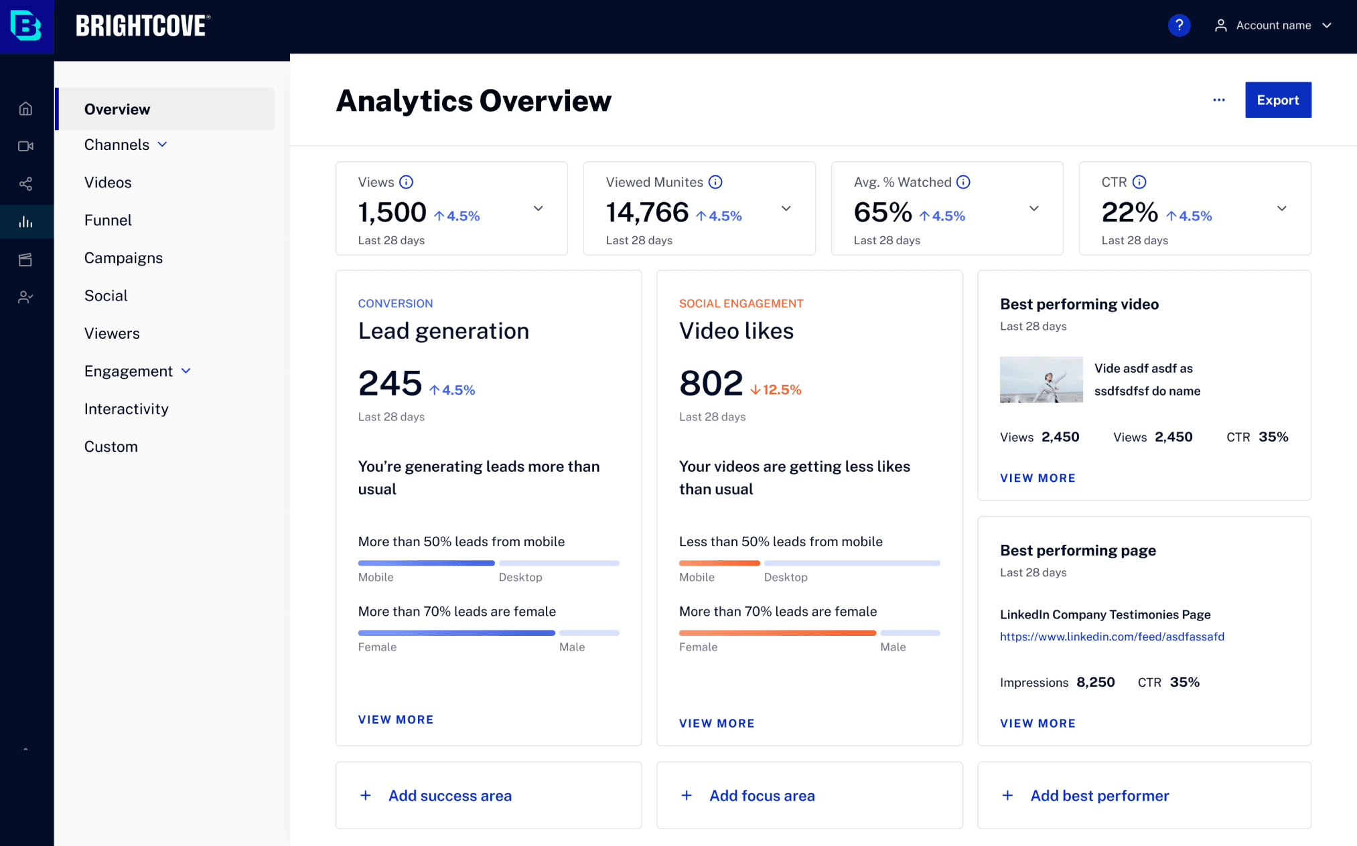Select the analytics bar chart rail icon
Viewport: 1357px width, 846px height.
click(25, 222)
